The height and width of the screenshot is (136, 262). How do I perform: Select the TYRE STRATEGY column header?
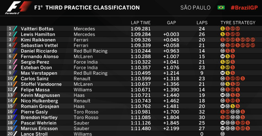238,23
